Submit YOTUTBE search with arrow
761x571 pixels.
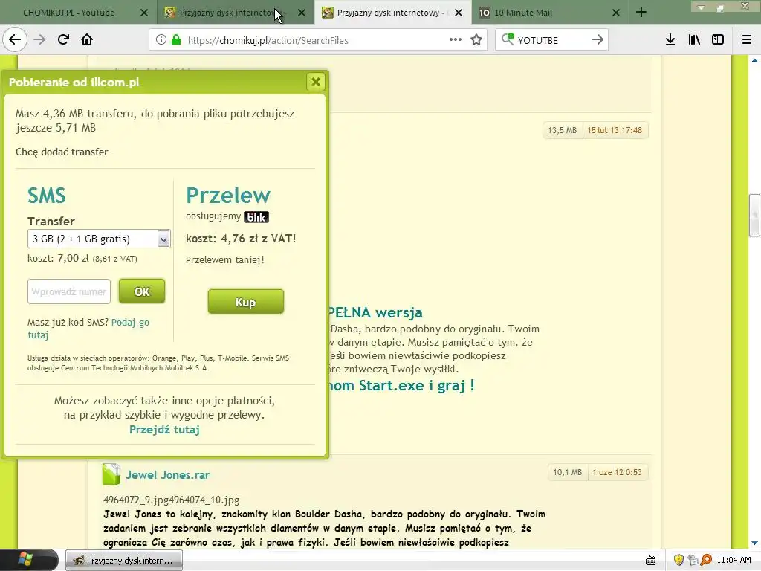[597, 40]
